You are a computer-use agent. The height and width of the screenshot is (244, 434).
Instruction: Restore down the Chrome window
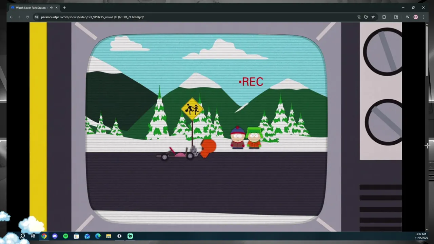[x=413, y=7]
